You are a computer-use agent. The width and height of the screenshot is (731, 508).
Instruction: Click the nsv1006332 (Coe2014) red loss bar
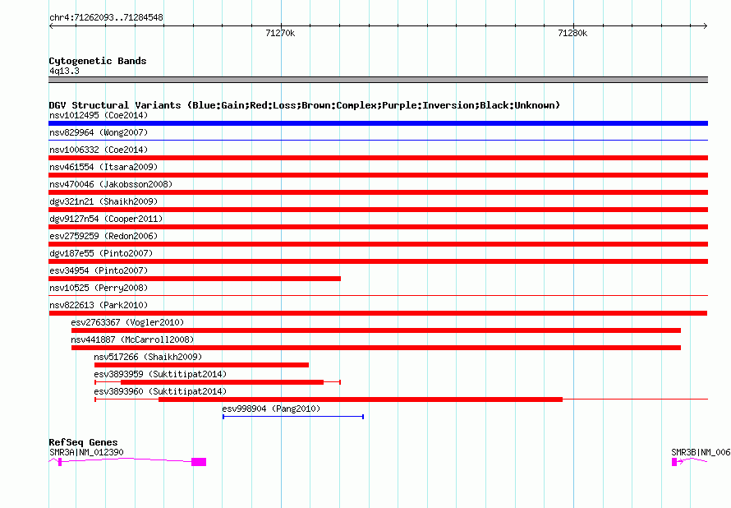[378, 158]
